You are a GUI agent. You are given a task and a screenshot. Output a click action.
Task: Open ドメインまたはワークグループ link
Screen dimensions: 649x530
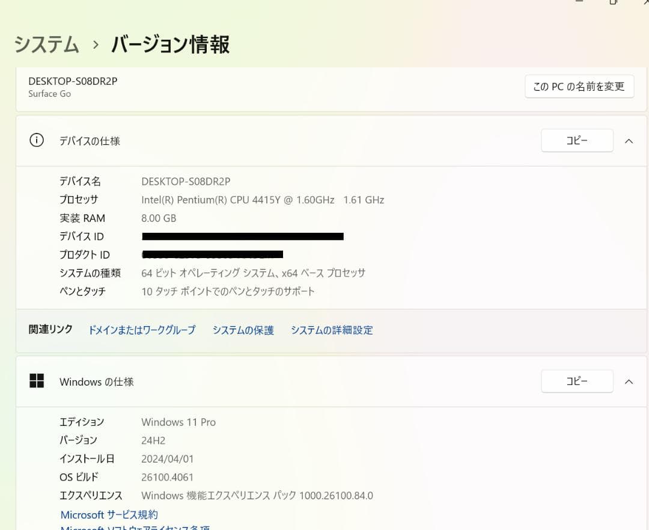pos(141,330)
